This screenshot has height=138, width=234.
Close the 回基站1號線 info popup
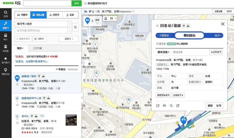[223, 24]
